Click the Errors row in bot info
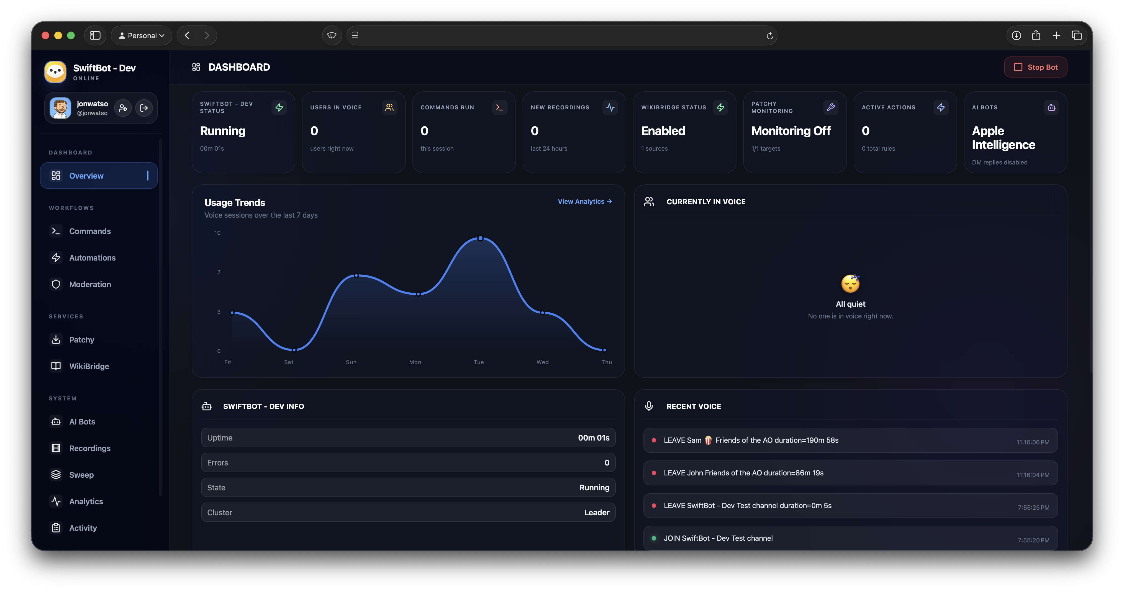 408,463
